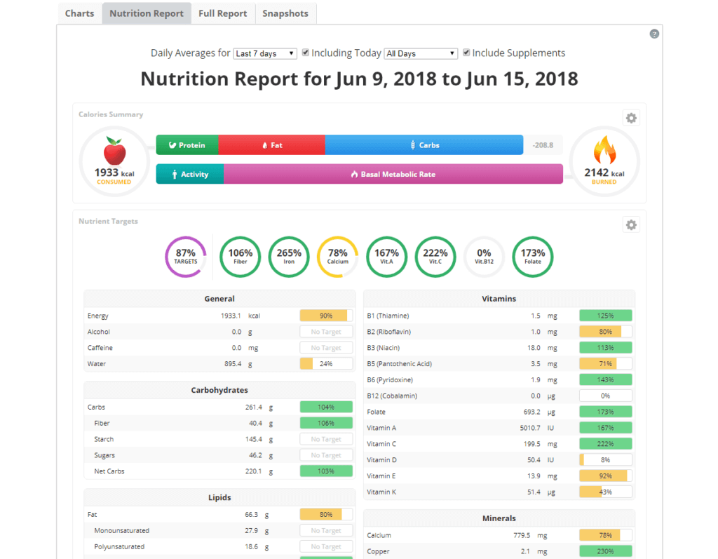Open Nutrient Targets gear settings
Image resolution: width=718 pixels, height=559 pixels.
pos(631,224)
